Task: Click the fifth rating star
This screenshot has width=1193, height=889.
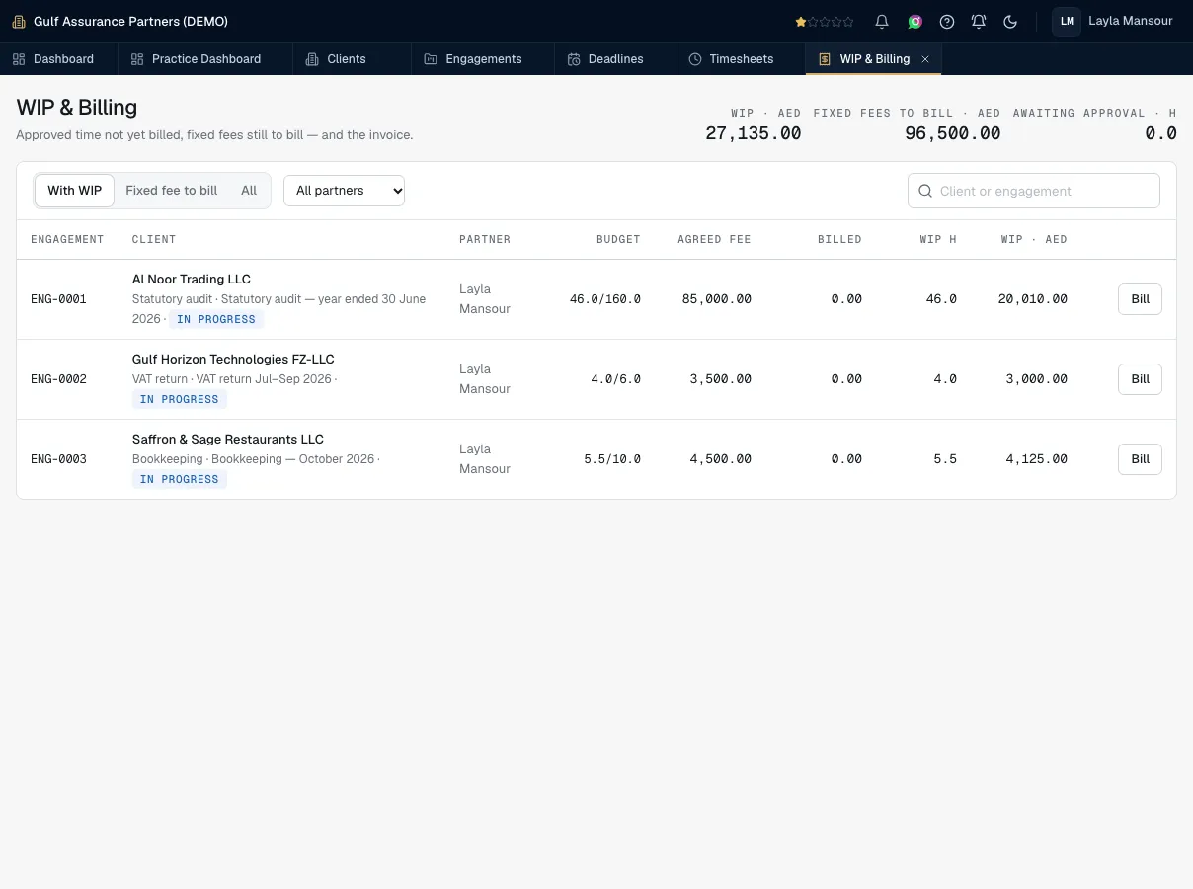Action: pos(848,21)
